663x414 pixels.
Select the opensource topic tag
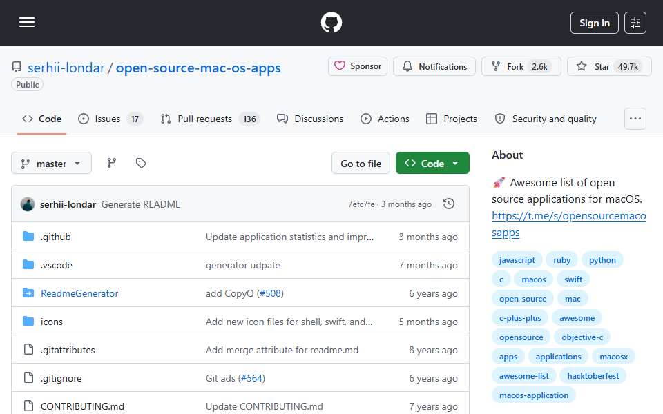521,337
